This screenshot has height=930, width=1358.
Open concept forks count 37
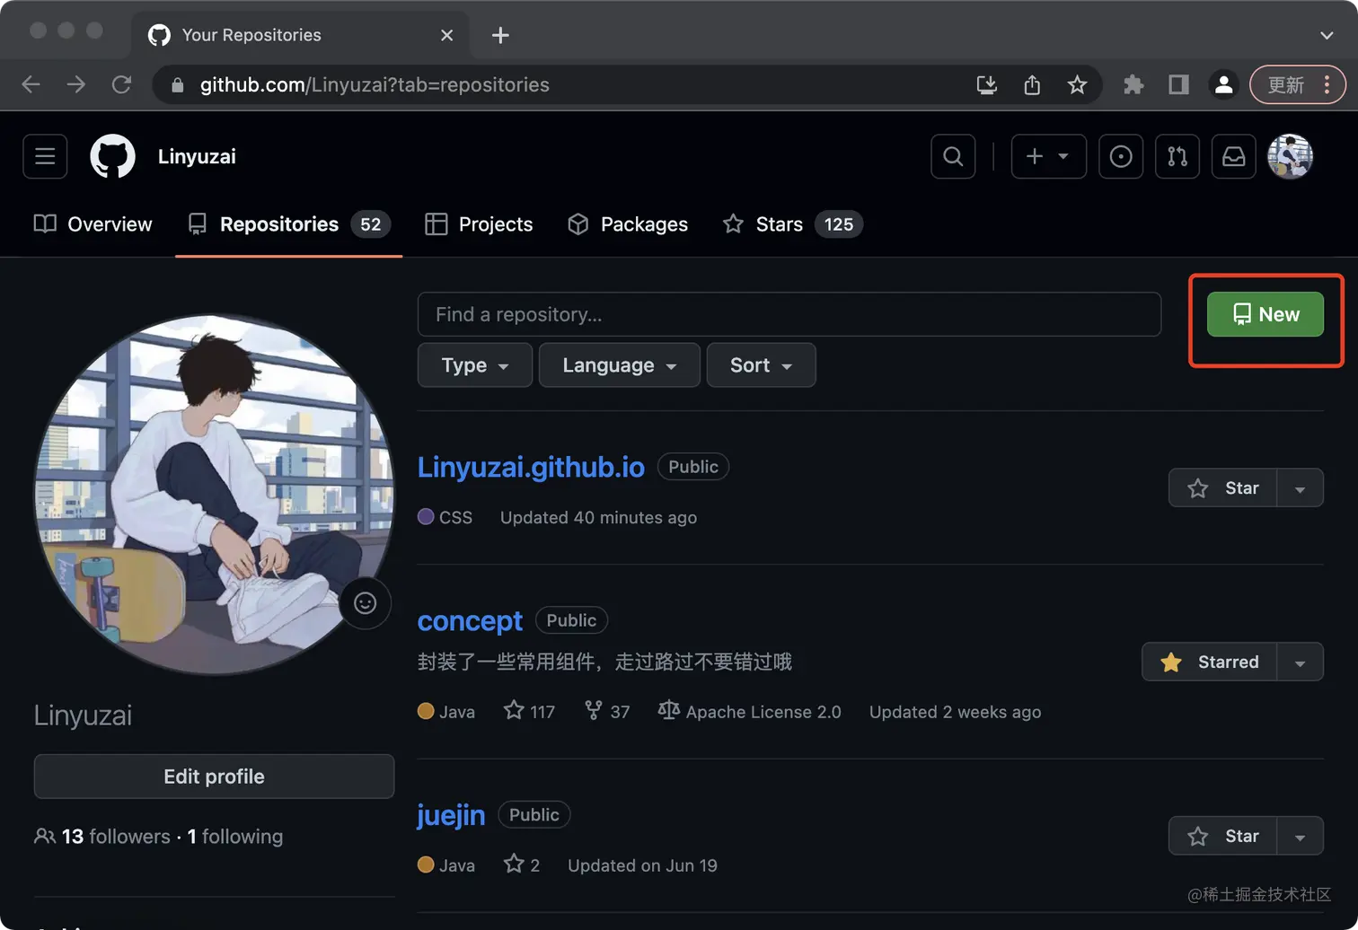click(x=607, y=712)
